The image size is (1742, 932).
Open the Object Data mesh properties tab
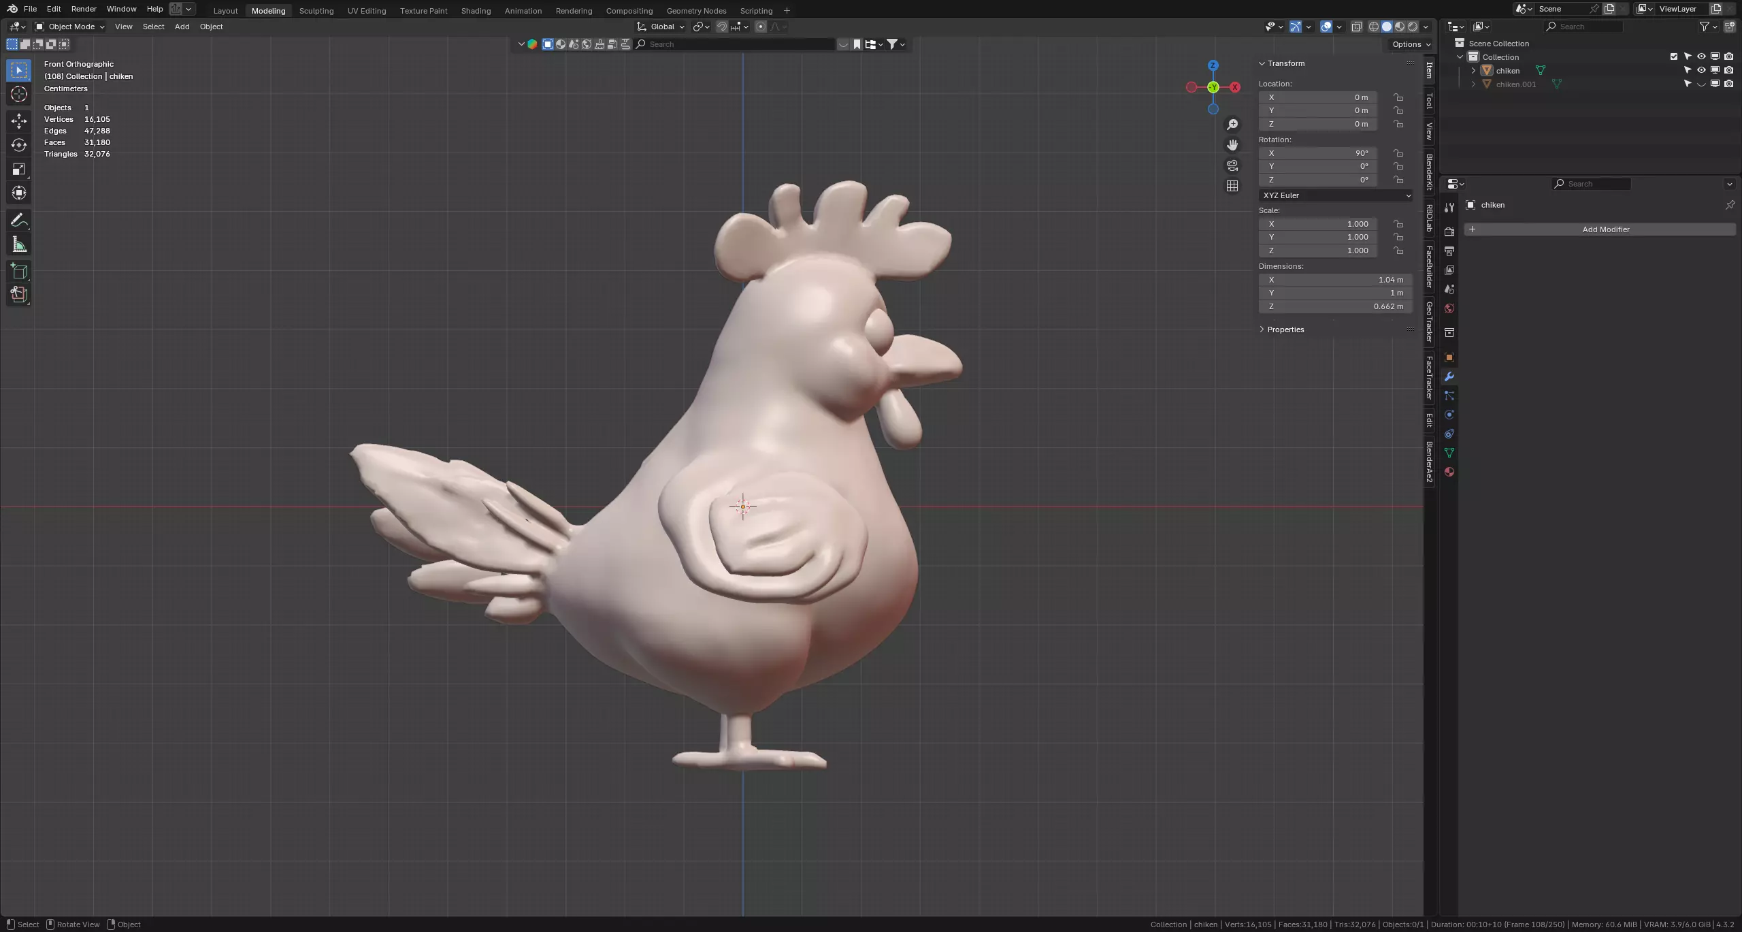(x=1449, y=453)
